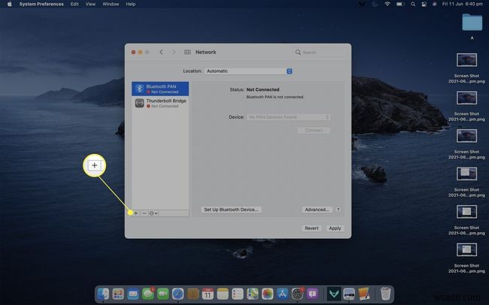489x305 pixels.
Task: Click the Do Not Disturb moon icon in the menu bar
Action: pos(375,4)
